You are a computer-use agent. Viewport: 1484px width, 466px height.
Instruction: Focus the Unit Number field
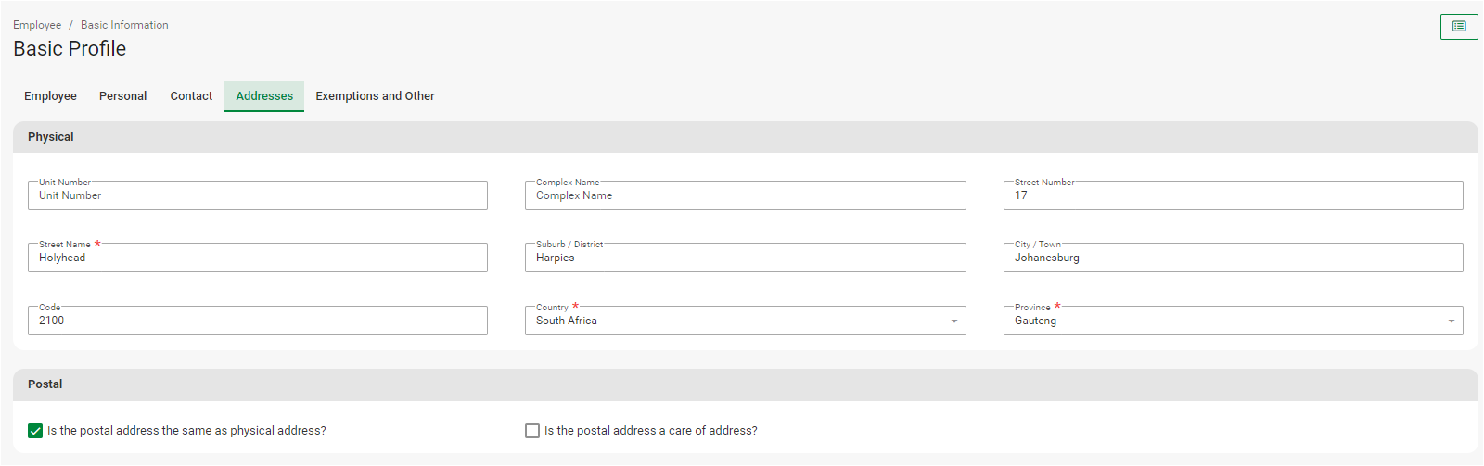pyautogui.click(x=257, y=195)
